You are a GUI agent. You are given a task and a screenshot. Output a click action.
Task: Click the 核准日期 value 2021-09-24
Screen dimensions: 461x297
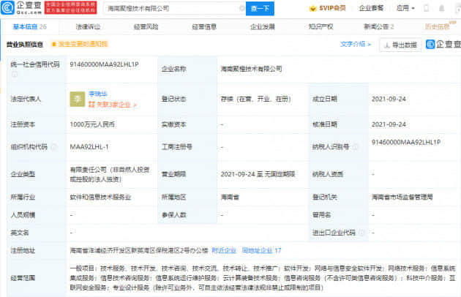tap(389, 124)
